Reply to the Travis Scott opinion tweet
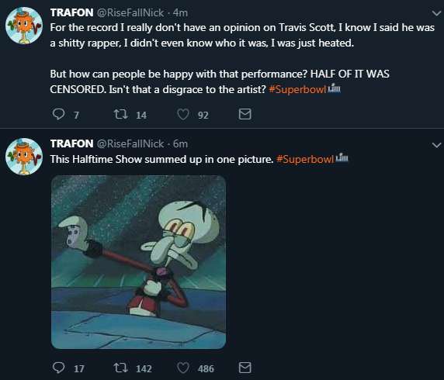The image size is (444, 380). [x=59, y=114]
